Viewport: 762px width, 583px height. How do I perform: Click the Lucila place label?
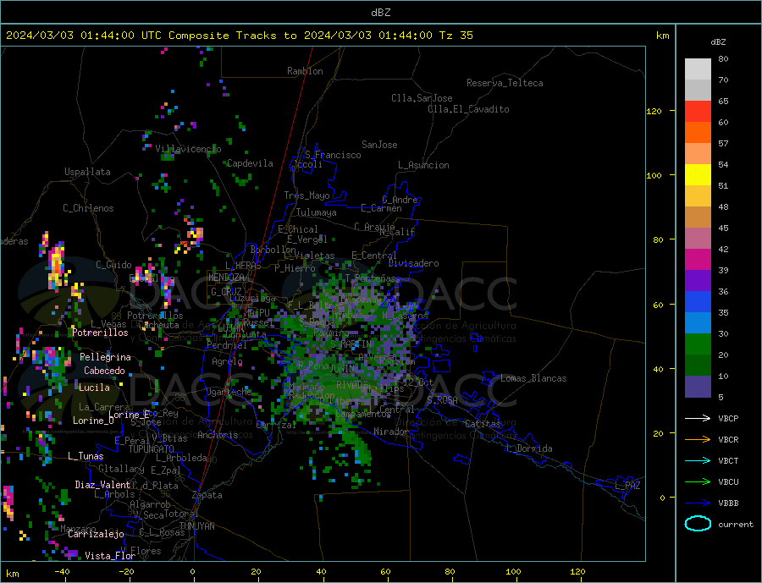point(94,388)
